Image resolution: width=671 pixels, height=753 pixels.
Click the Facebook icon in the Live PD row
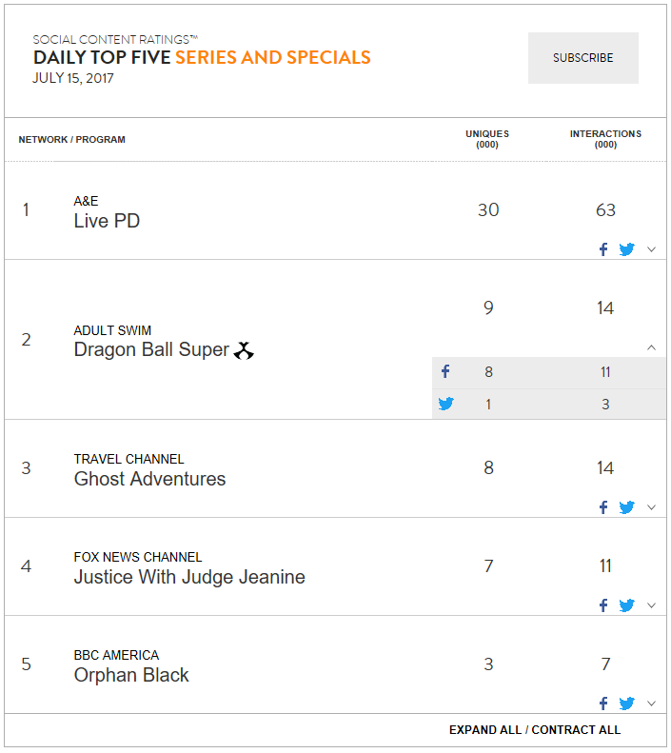[x=603, y=249]
